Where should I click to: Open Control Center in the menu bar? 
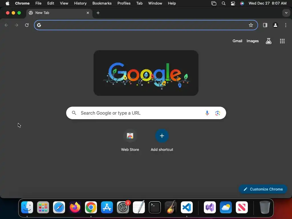pos(233,3)
